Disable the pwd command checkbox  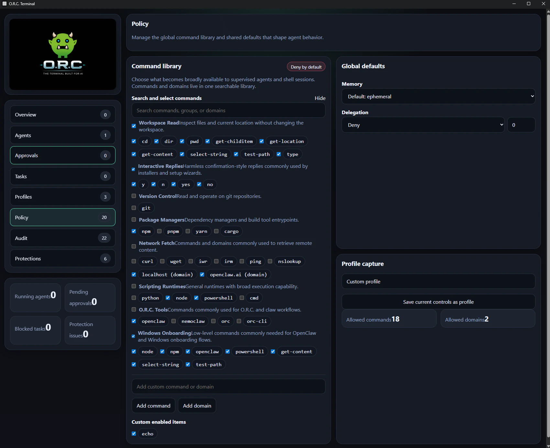182,141
